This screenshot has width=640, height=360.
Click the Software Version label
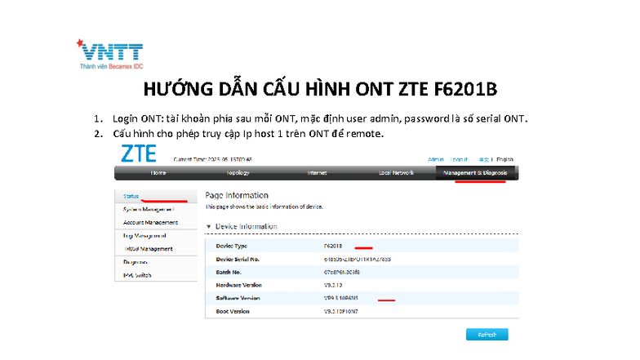(x=238, y=299)
